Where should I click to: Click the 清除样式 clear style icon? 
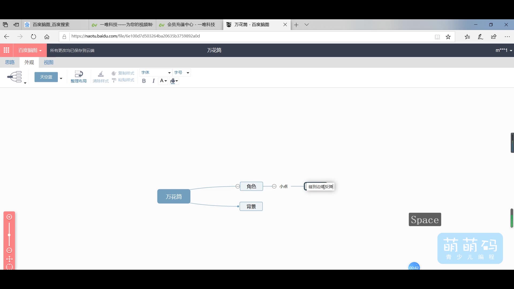point(101,74)
